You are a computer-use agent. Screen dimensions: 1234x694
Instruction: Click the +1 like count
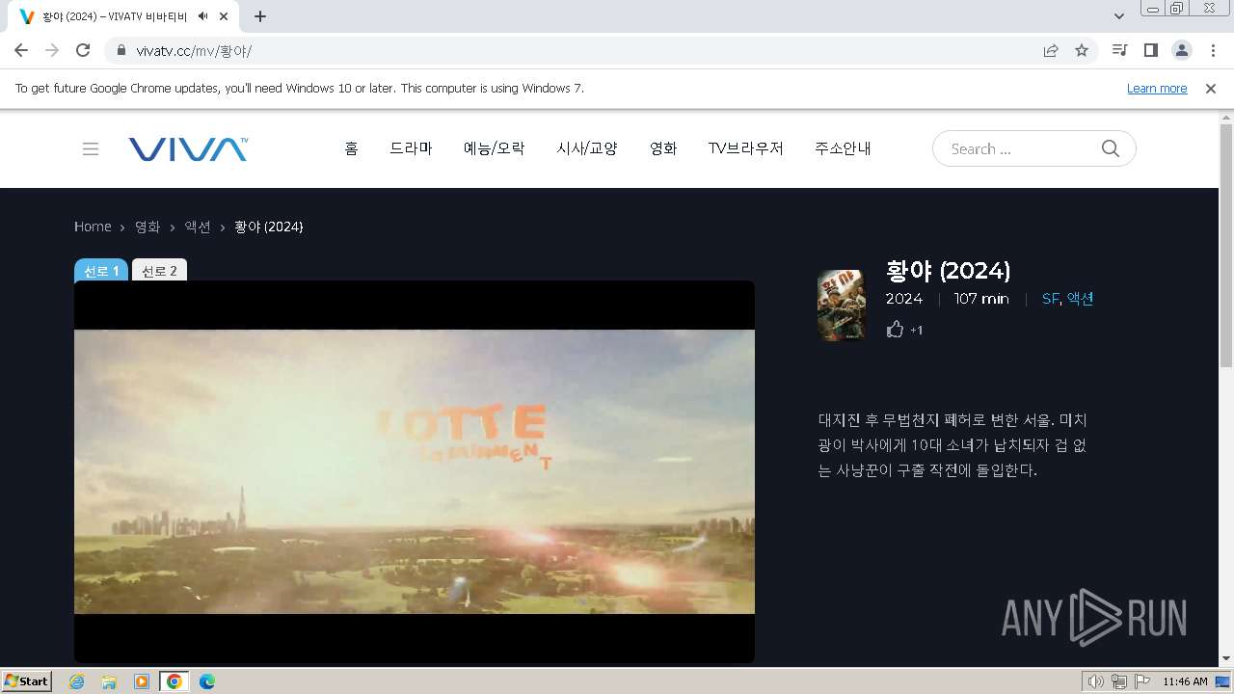pyautogui.click(x=916, y=331)
